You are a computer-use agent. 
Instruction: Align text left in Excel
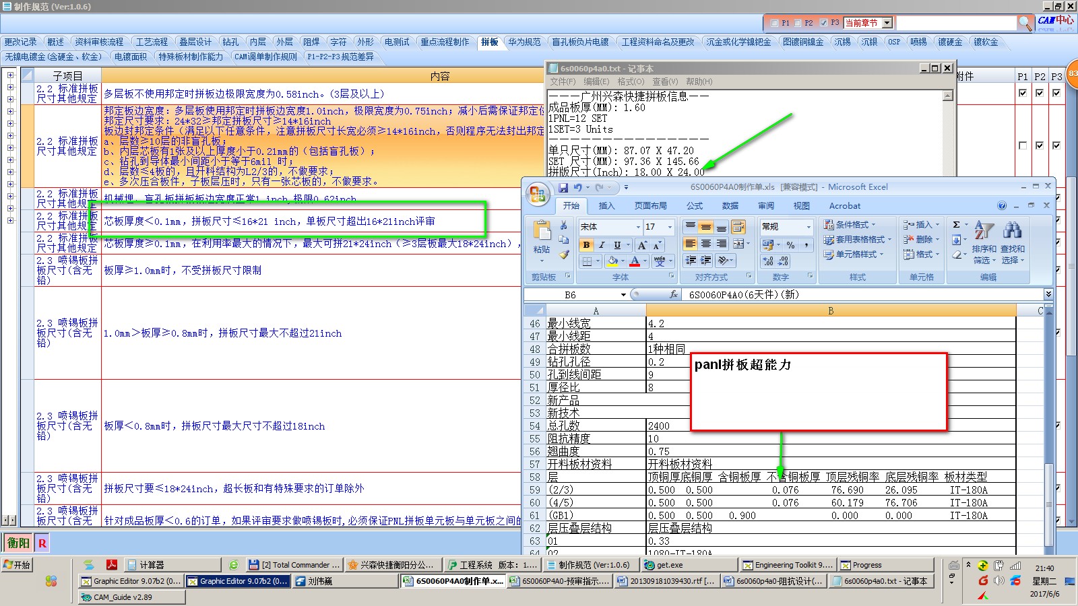click(690, 244)
